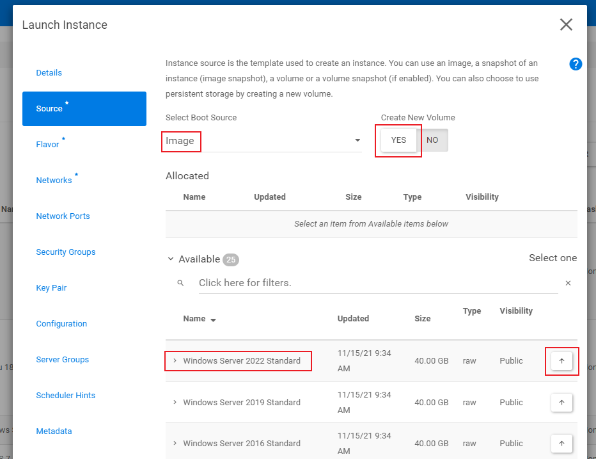Open the Networks step

[x=54, y=180]
